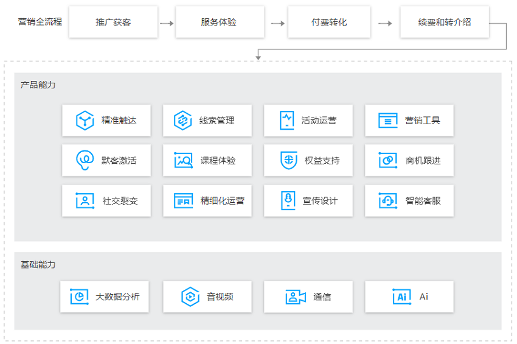
Task: Click the 默客激活 label text
Action: pos(119,161)
